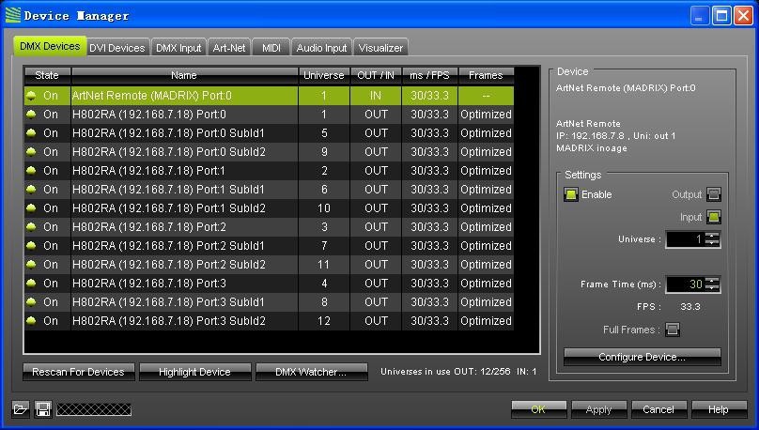The image size is (759, 430).
Task: Click the progress bar next to the save icon
Action: coord(94,409)
